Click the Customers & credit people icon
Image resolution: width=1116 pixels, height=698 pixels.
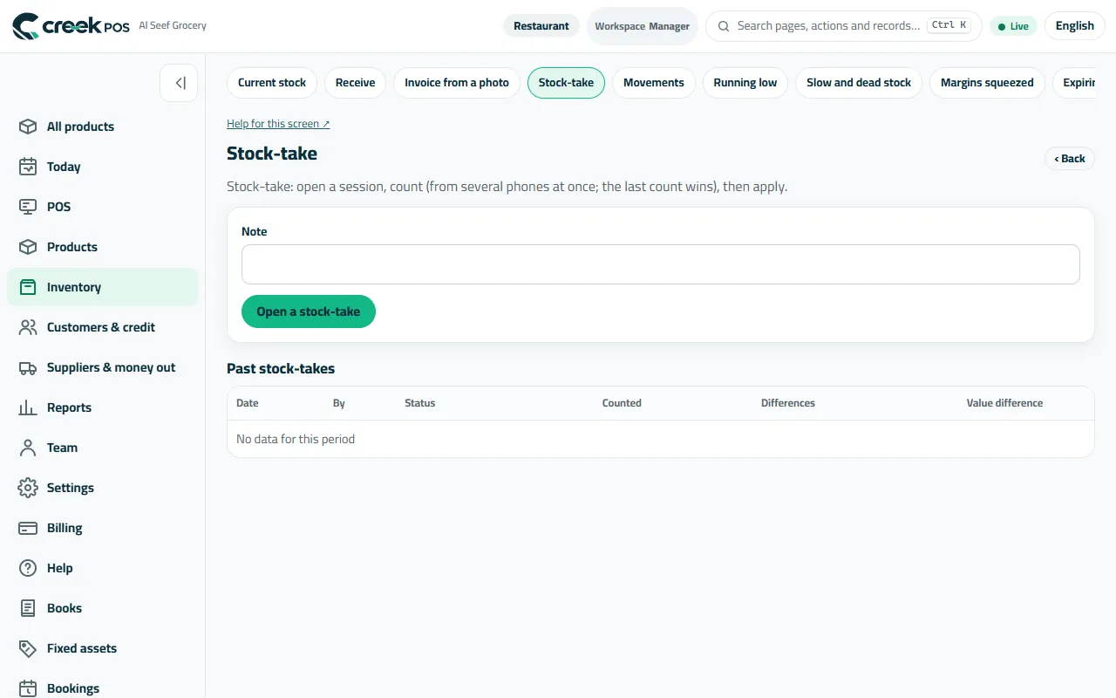point(28,327)
